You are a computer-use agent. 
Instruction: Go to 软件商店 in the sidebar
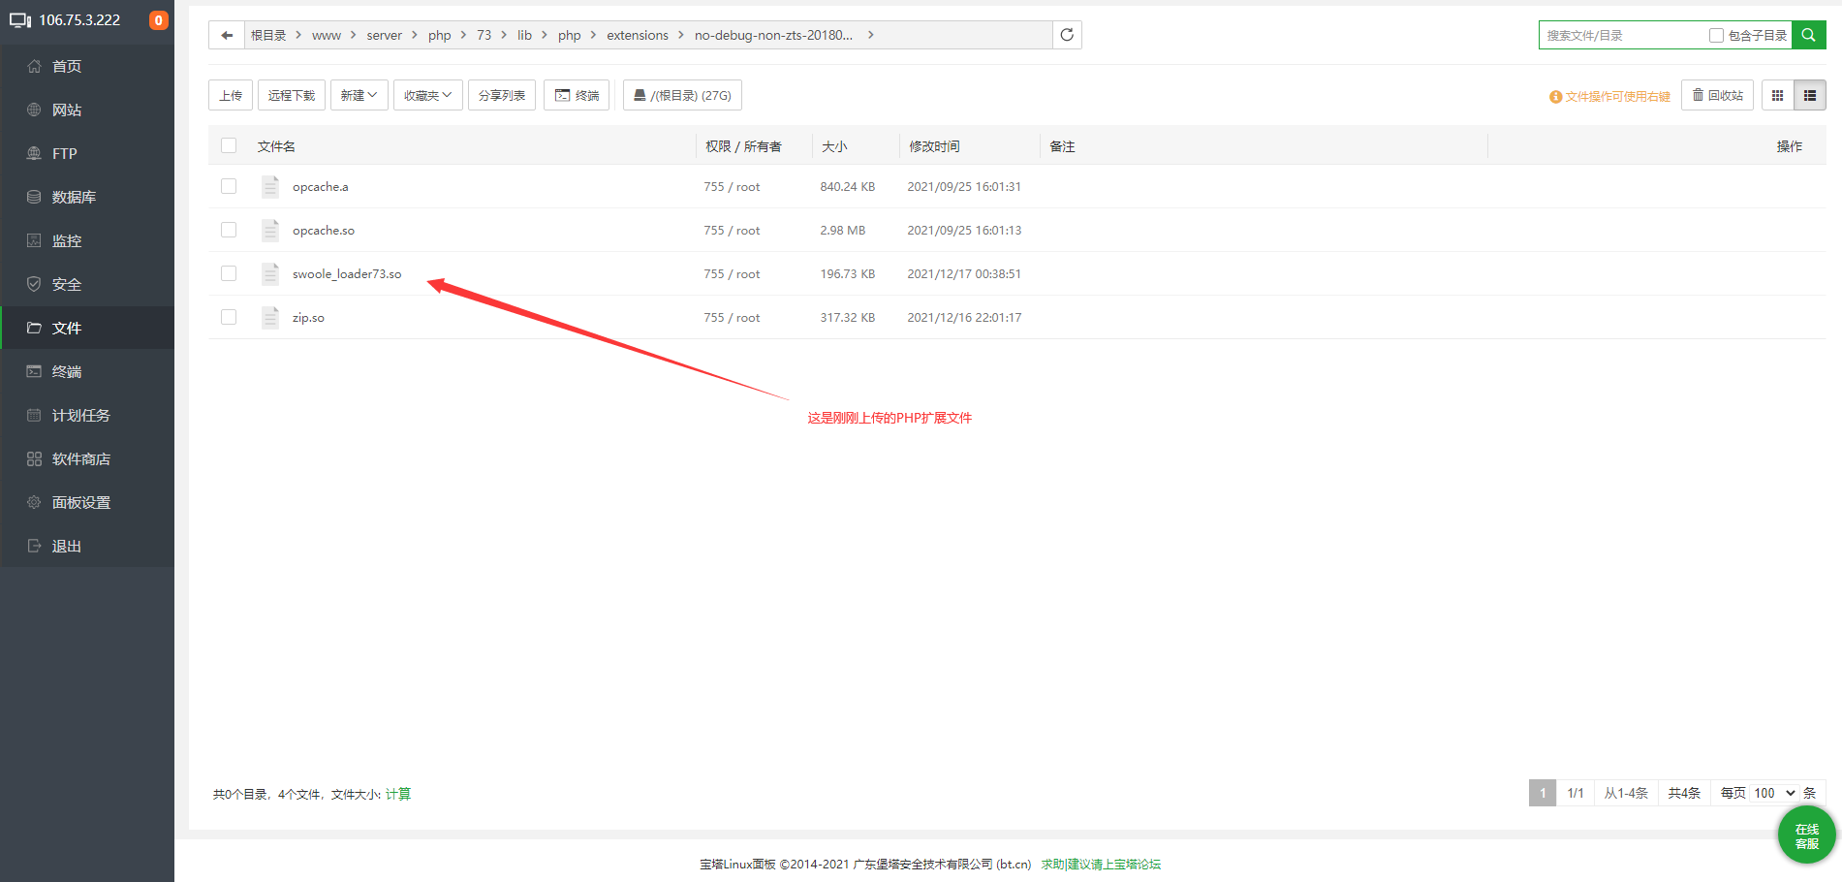pos(81,458)
